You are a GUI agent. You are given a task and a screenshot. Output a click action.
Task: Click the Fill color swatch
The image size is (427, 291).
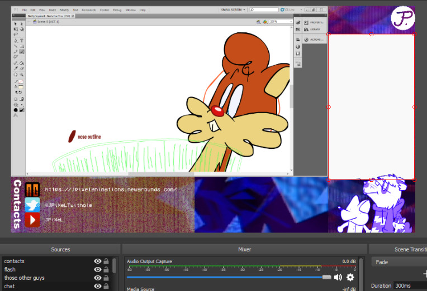tap(21, 87)
